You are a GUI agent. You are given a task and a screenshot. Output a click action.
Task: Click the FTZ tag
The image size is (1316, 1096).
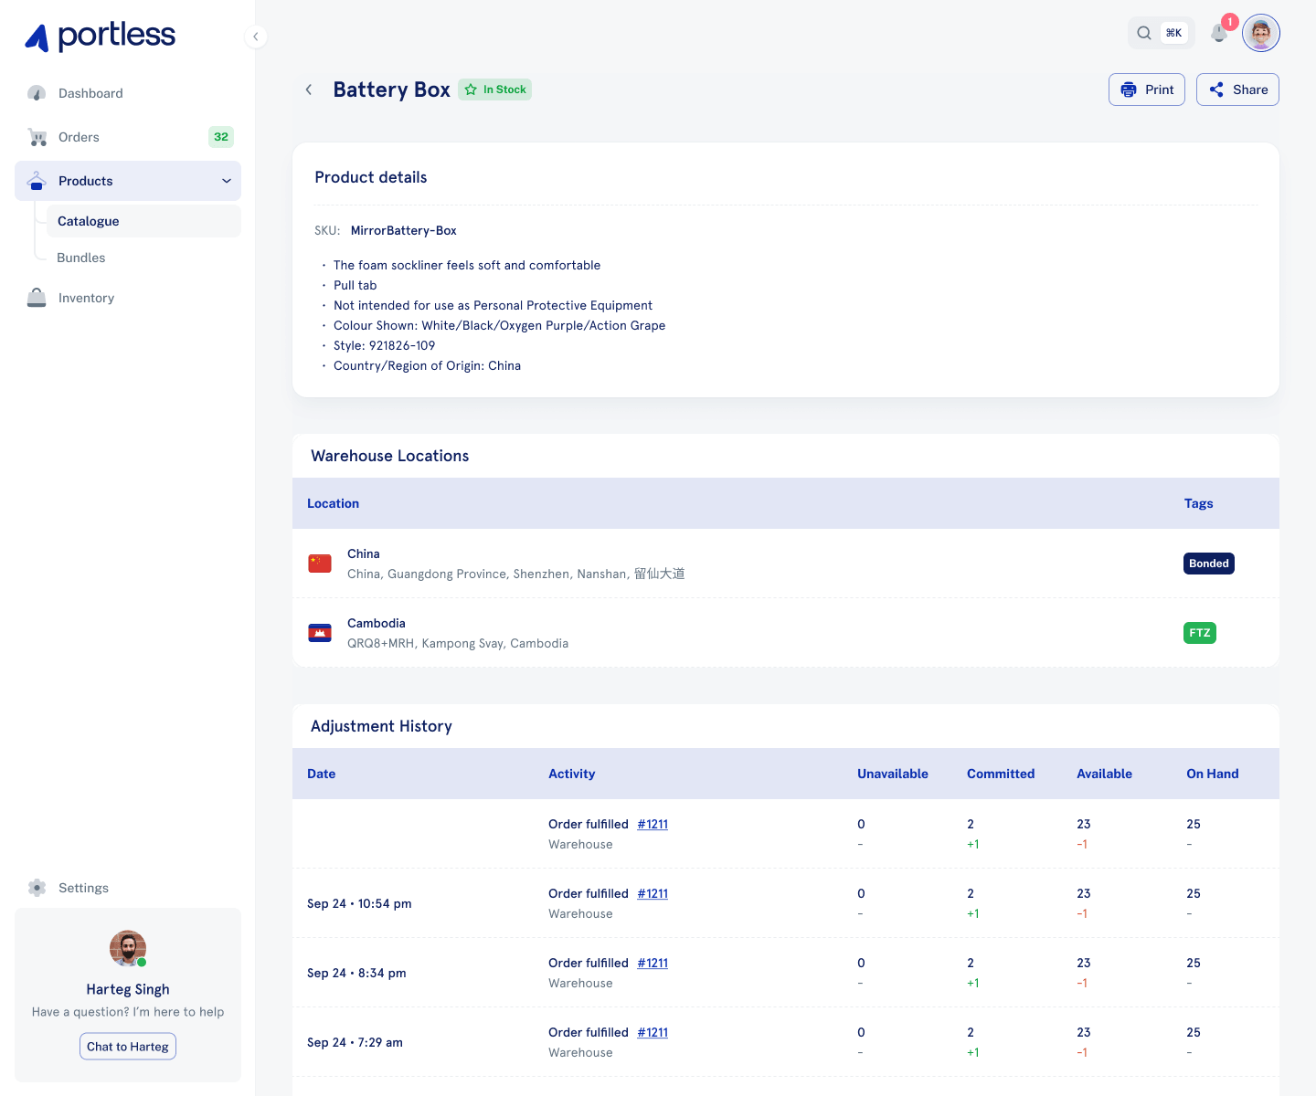point(1200,633)
